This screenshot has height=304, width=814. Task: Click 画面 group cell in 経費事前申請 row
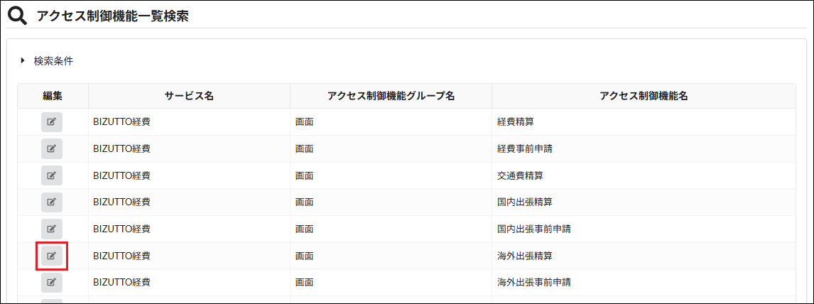(305, 149)
